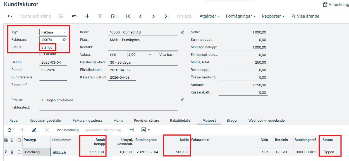Open the Rapporter dropdown menu
Viewport: 349px width, 161px height.
coord(273,16)
